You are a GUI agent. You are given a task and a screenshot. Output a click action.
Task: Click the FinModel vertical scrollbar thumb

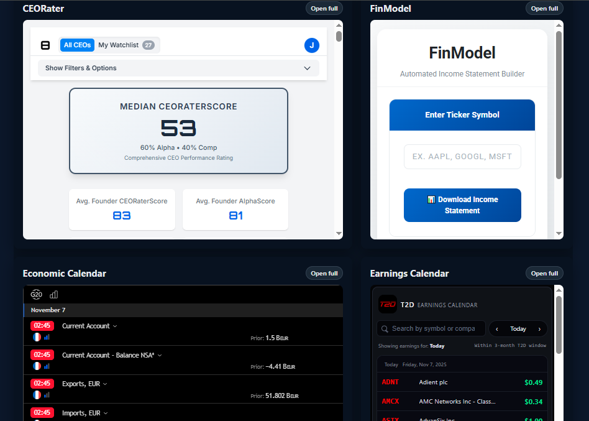point(559,105)
